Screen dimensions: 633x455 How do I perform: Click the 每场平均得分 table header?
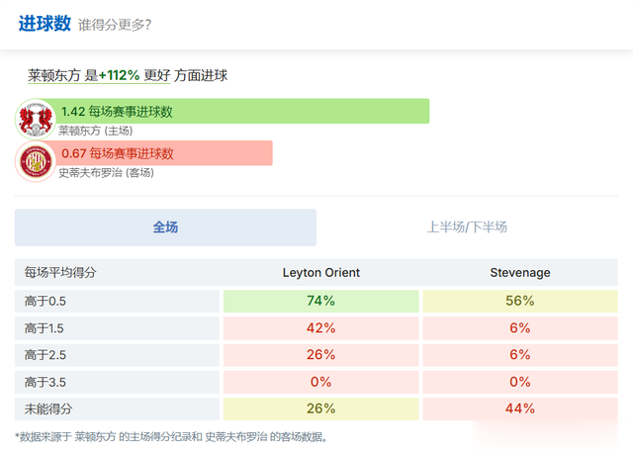(61, 273)
